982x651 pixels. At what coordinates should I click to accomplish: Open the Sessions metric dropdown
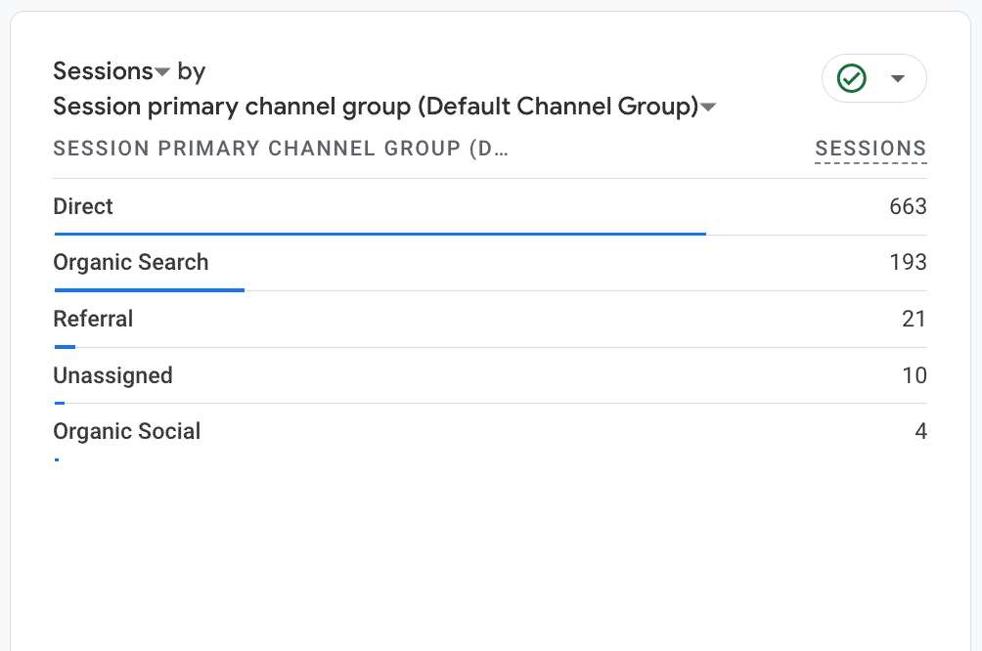[x=162, y=72]
